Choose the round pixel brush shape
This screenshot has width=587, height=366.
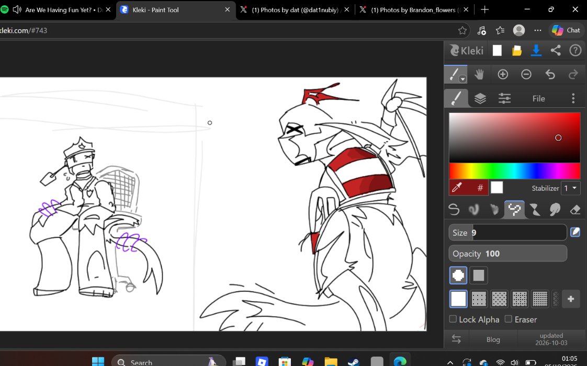pos(458,276)
